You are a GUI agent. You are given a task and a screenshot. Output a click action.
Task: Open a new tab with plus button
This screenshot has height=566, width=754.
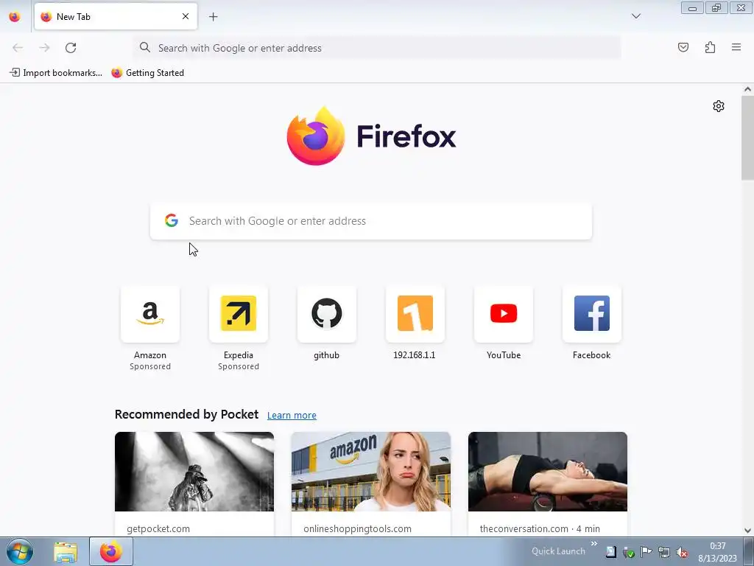coord(213,16)
